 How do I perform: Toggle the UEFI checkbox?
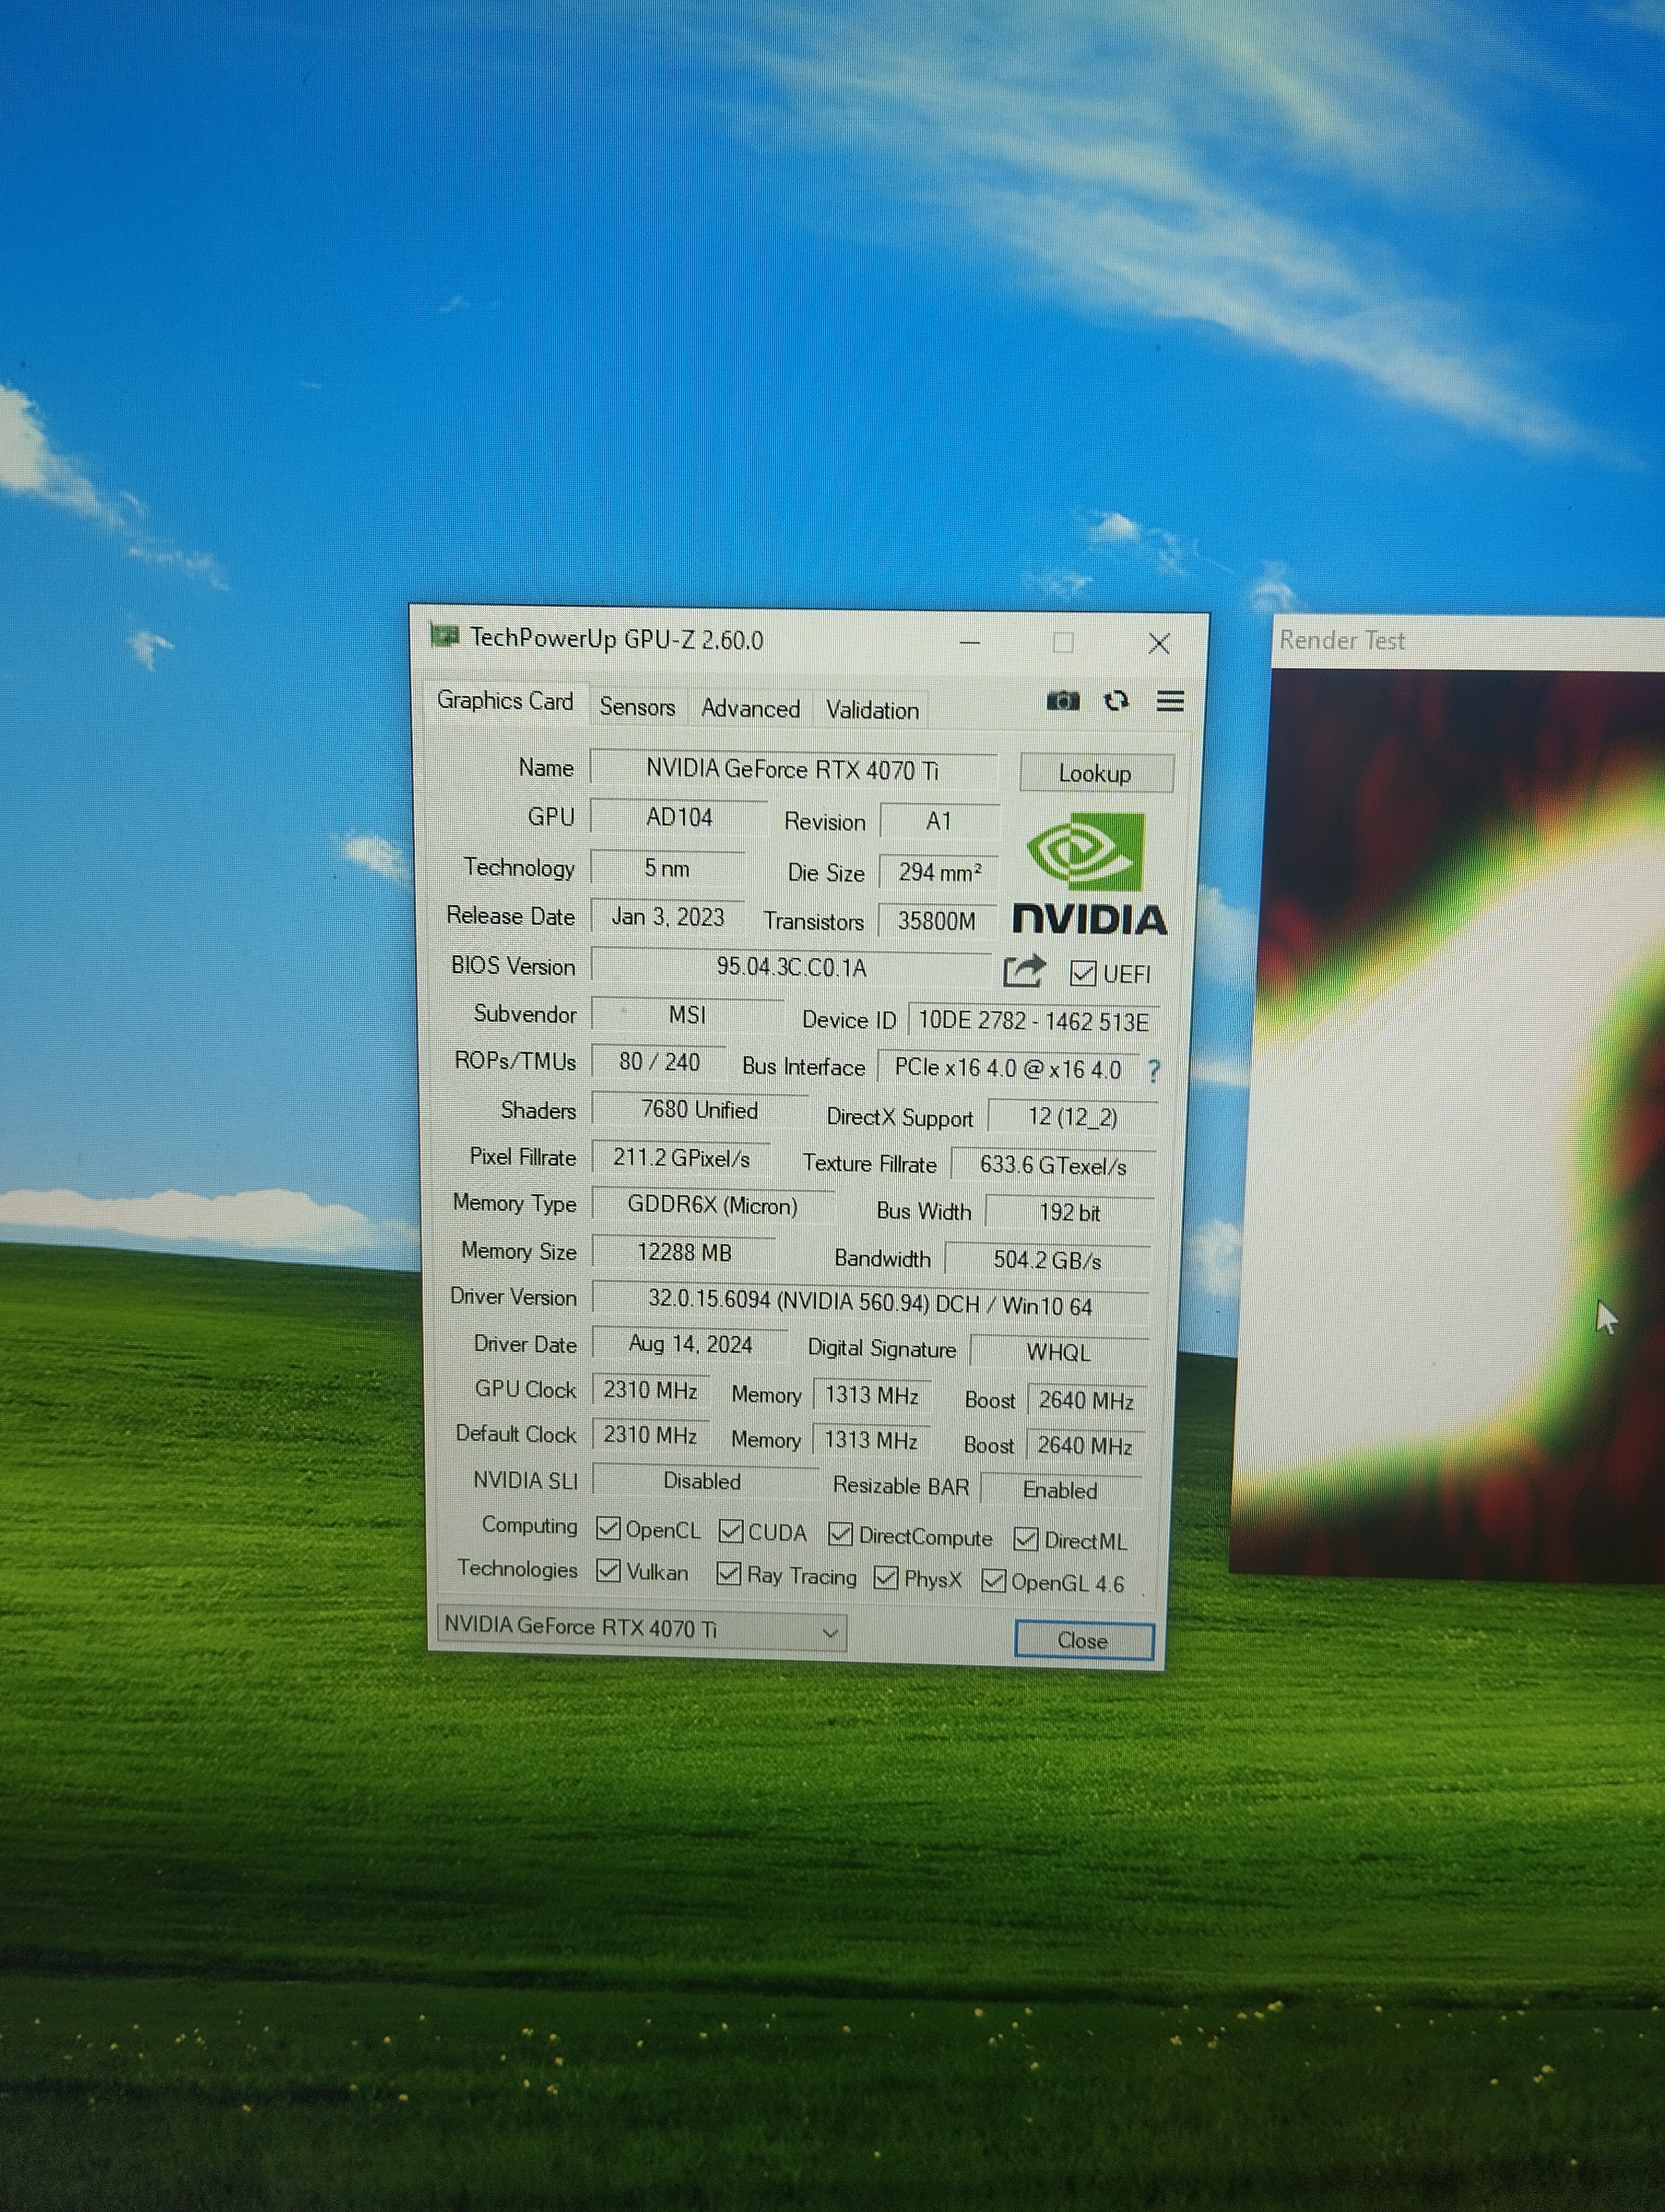tap(1082, 974)
